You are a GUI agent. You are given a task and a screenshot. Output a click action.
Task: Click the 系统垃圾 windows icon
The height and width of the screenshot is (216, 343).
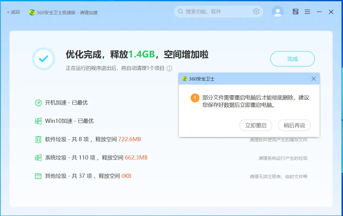(38, 158)
